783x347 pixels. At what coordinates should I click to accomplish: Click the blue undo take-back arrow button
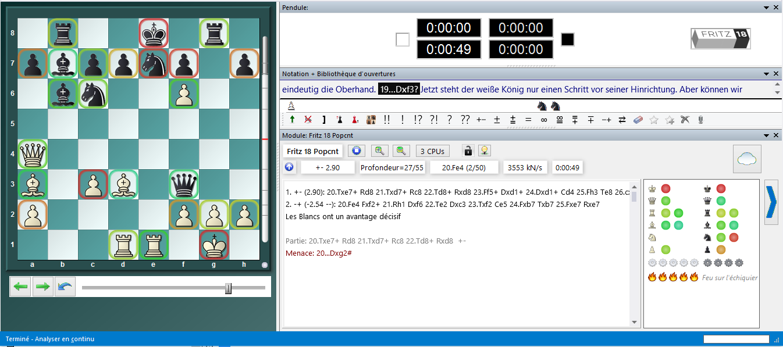pyautogui.click(x=65, y=288)
